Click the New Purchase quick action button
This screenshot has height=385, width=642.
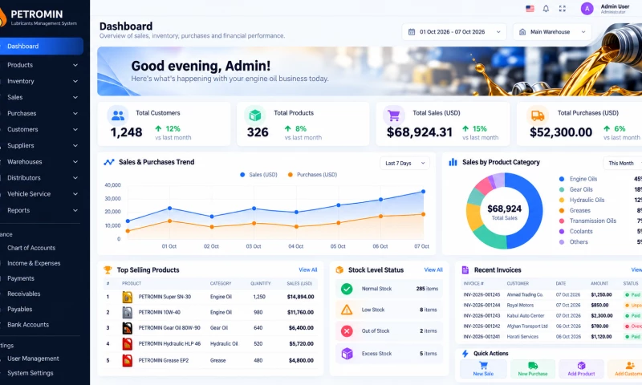point(532,369)
